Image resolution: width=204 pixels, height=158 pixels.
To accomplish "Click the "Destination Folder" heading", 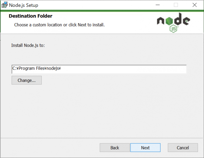I will coord(31,16).
